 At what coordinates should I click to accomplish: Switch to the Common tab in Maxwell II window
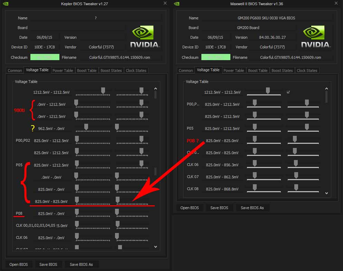pos(186,71)
